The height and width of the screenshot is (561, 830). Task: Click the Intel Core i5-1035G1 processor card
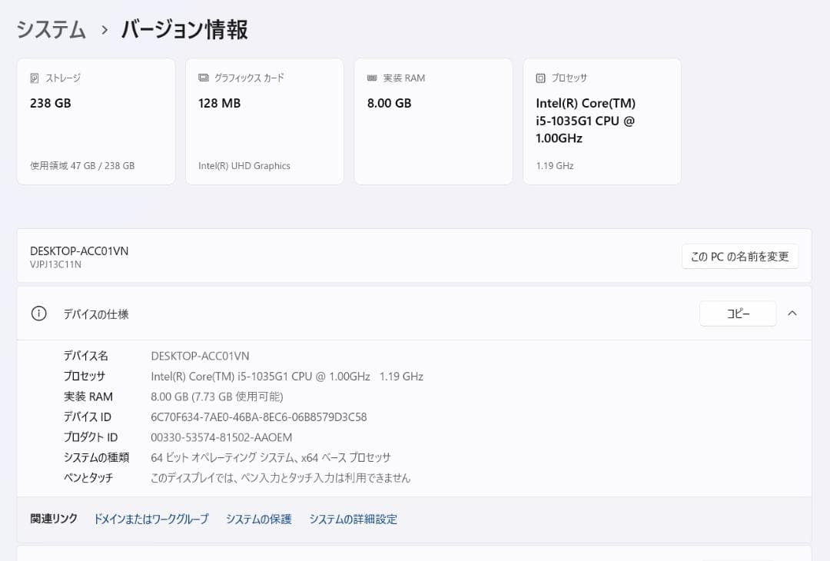[x=602, y=121]
